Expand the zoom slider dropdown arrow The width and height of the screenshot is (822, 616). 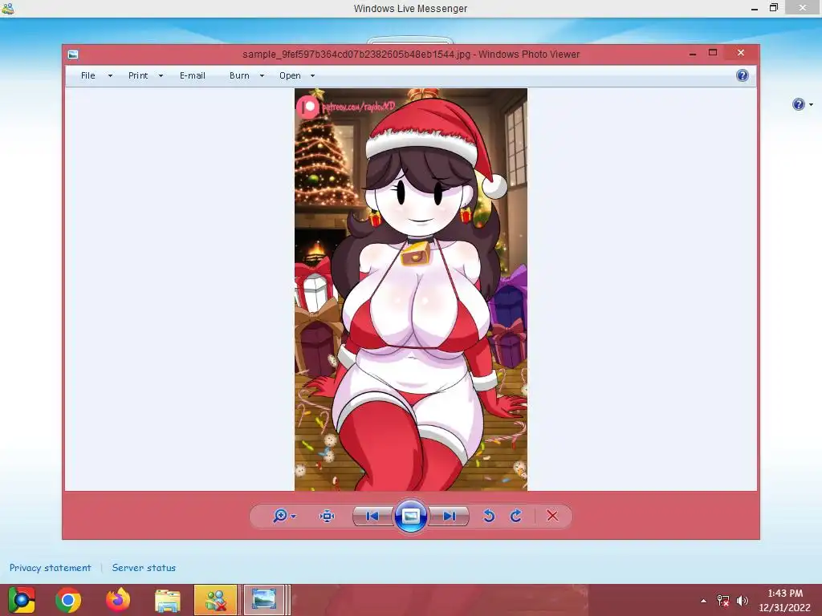click(294, 517)
